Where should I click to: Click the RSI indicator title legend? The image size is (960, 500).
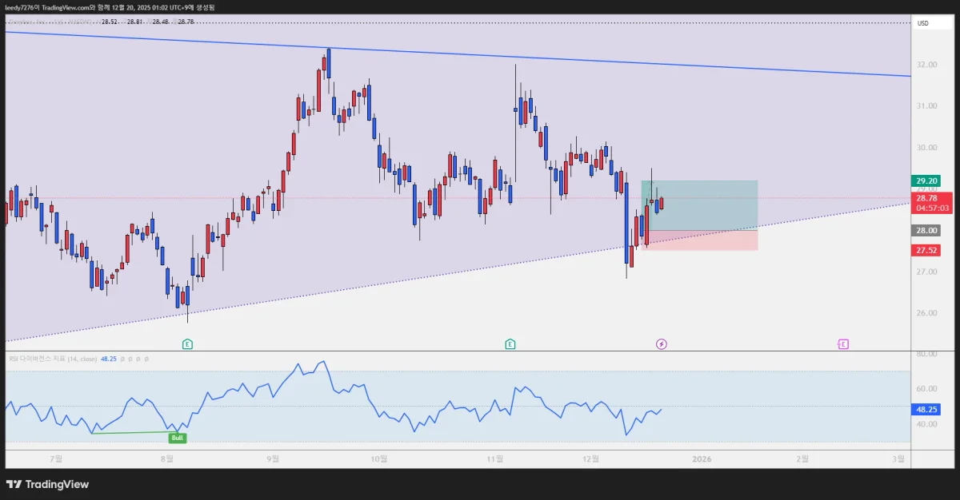click(52, 359)
